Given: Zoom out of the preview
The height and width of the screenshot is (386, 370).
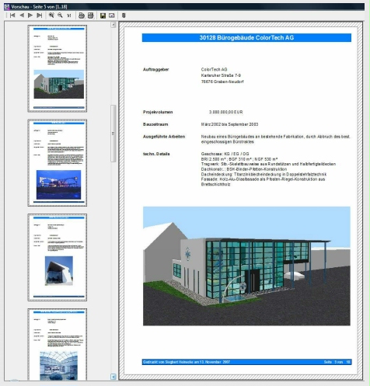Looking at the screenshot, I should (x=60, y=16).
